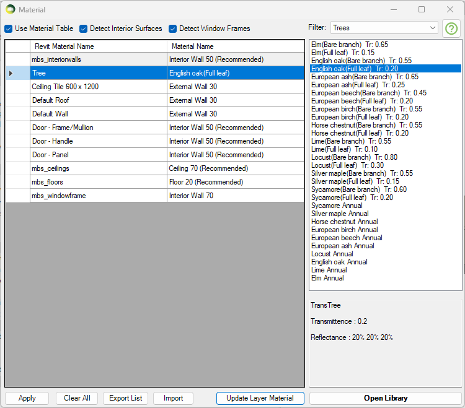Choose Sycamore Annual from materials list
This screenshot has width=465, height=408.
coord(337,206)
